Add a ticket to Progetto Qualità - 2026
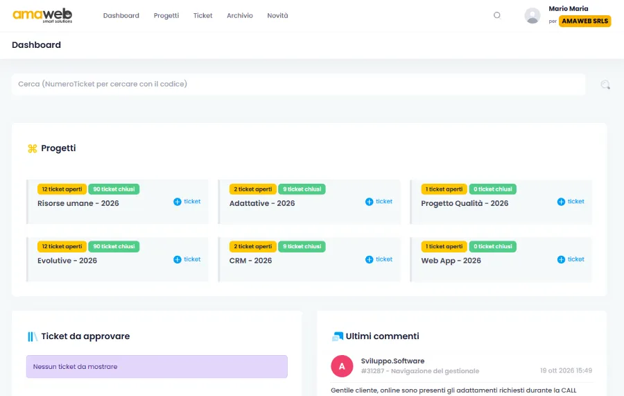 pyautogui.click(x=571, y=201)
